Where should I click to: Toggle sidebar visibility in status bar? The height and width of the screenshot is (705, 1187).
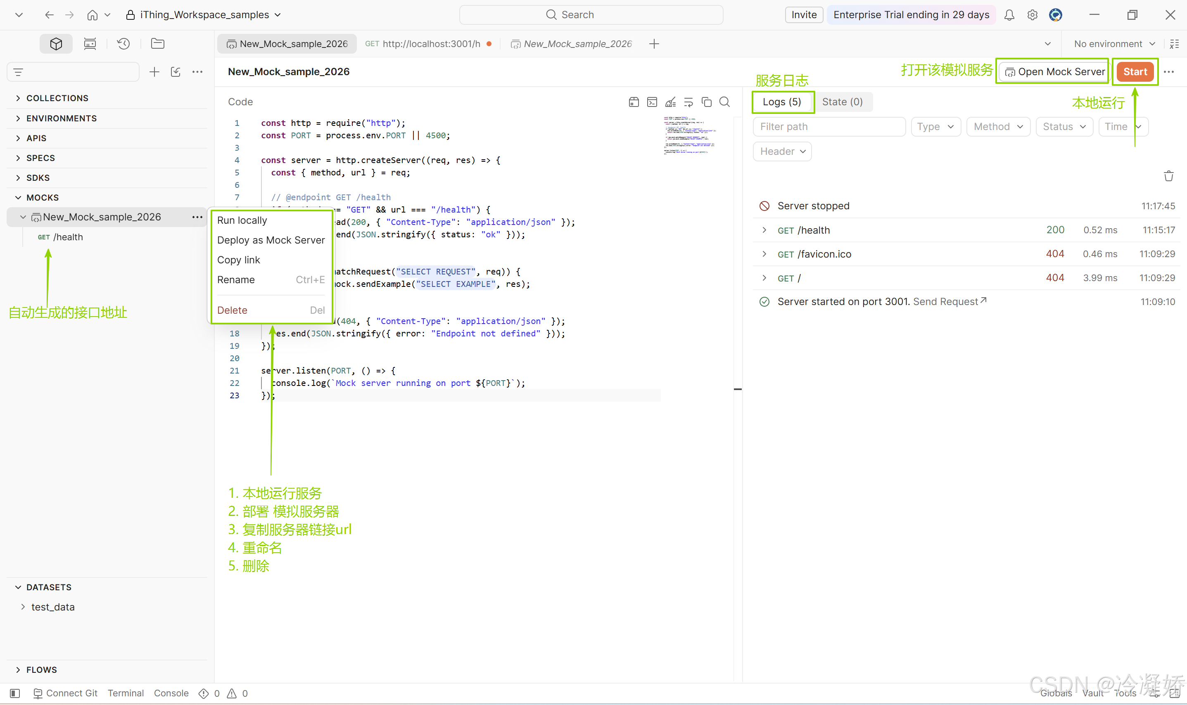click(x=15, y=693)
